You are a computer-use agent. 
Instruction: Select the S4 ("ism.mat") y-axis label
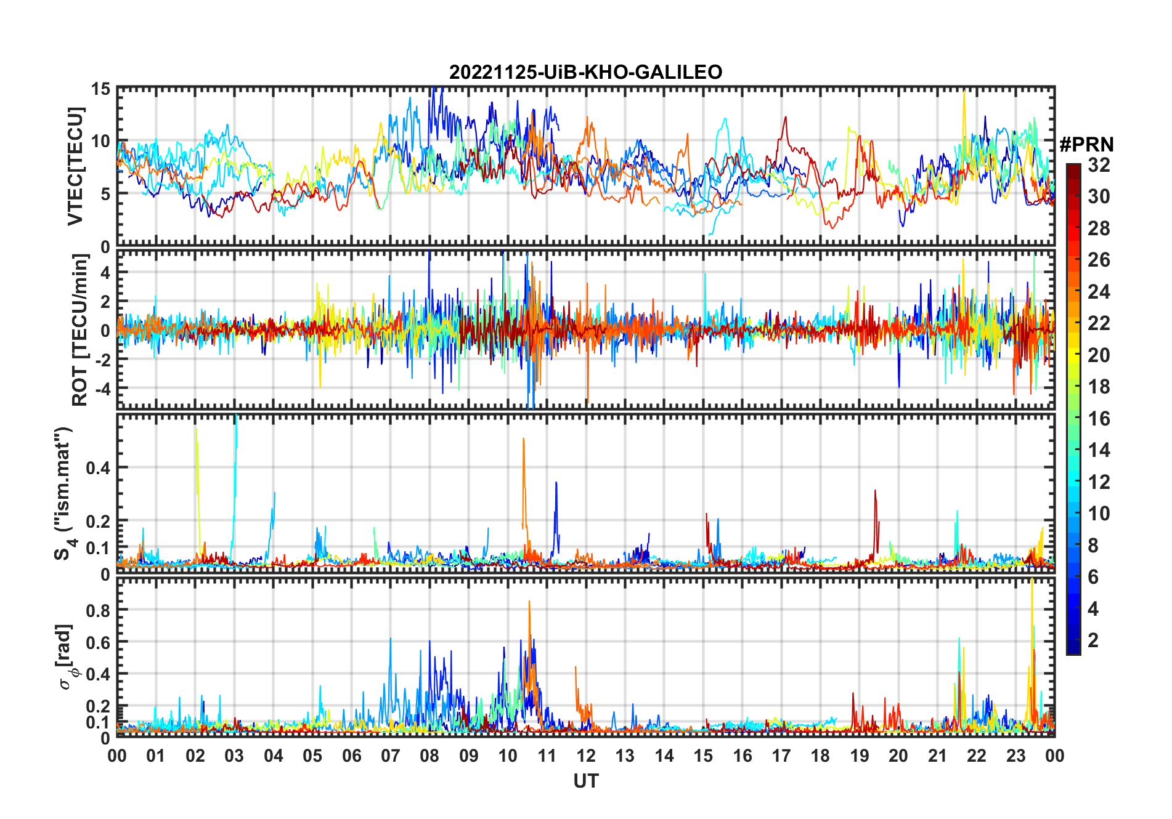pyautogui.click(x=63, y=493)
